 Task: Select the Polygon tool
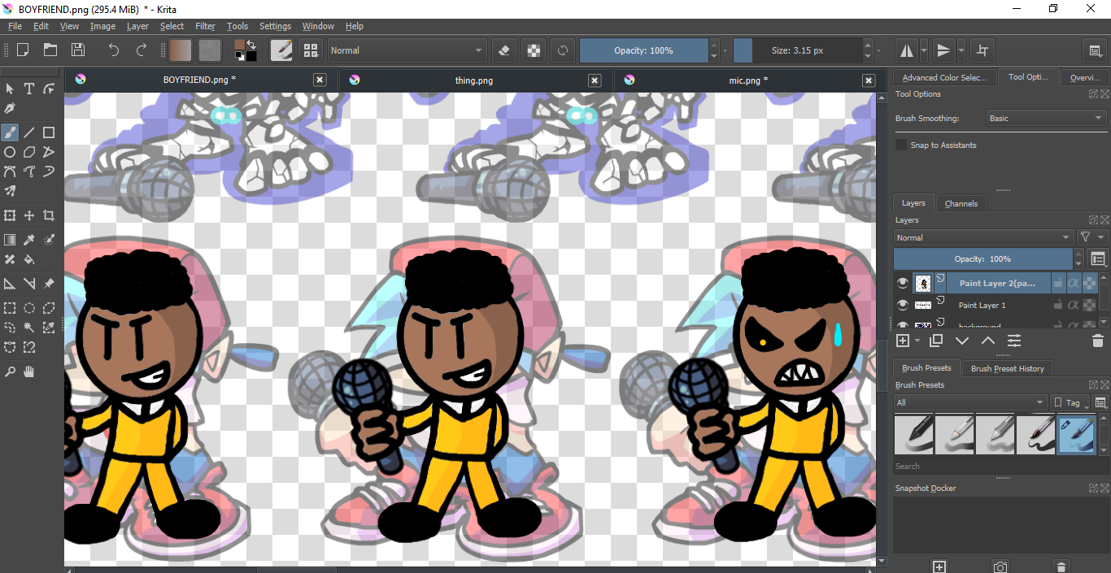coord(29,152)
